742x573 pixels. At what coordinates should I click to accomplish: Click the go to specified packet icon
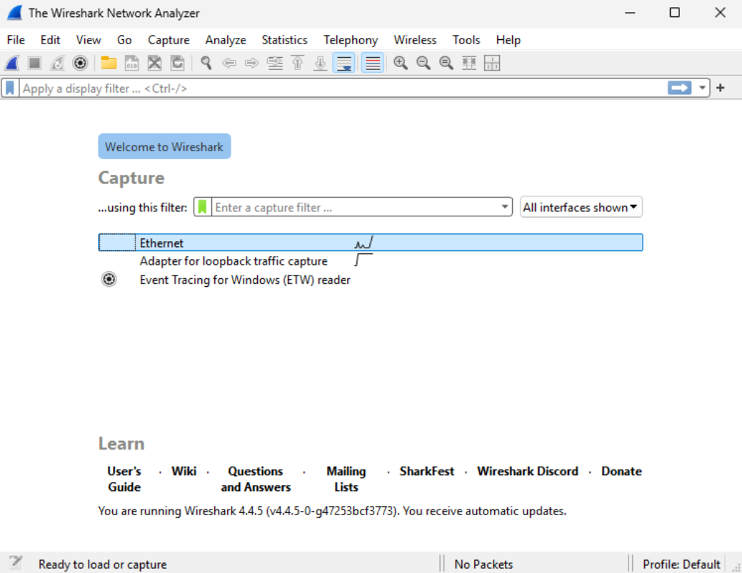[275, 63]
